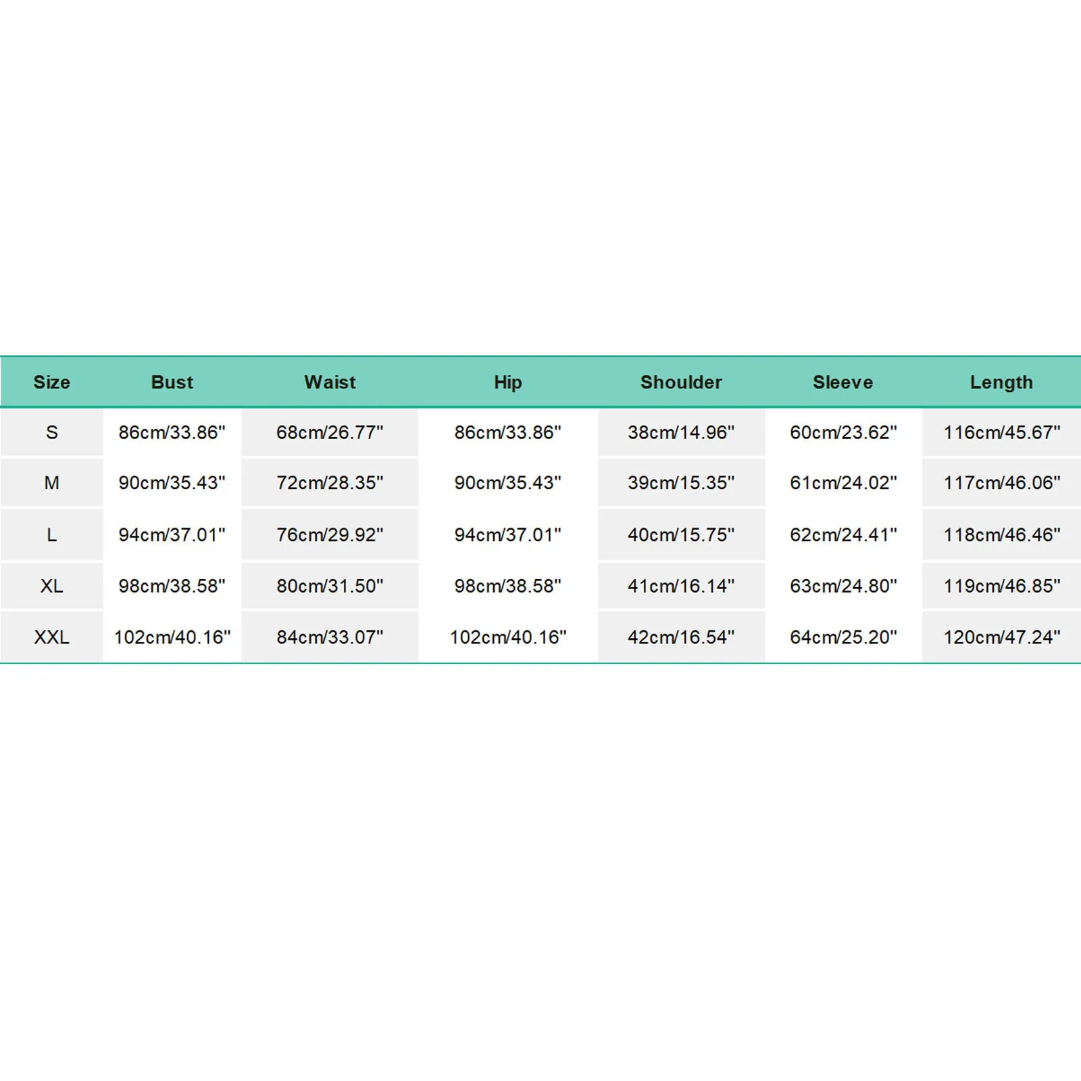Click the XL size row label
1081x1081 pixels.
51,586
